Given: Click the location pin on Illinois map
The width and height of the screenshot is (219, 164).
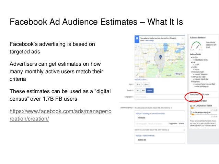Looking at the screenshot, I should click(x=161, y=57).
